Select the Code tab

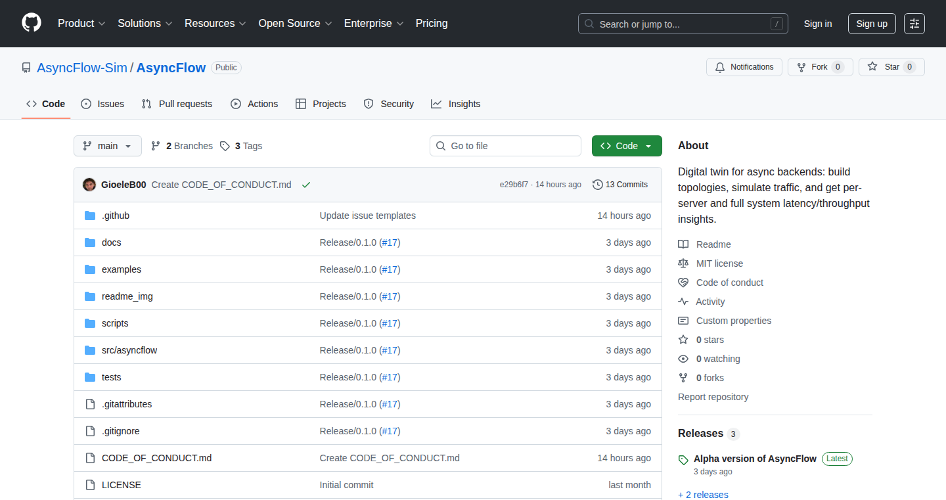[46, 104]
